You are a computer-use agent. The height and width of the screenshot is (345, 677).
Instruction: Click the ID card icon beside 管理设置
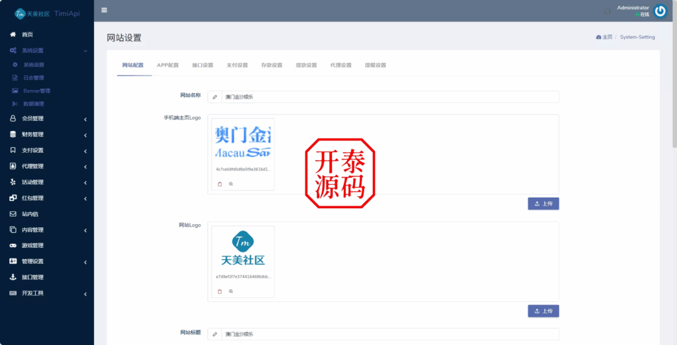coord(13,261)
